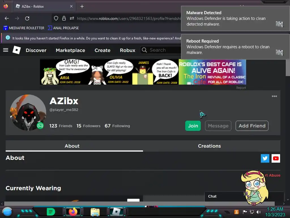Open volume speaker tray icon
Viewport: 290px width, 218px height.
pyautogui.click(x=259, y=212)
